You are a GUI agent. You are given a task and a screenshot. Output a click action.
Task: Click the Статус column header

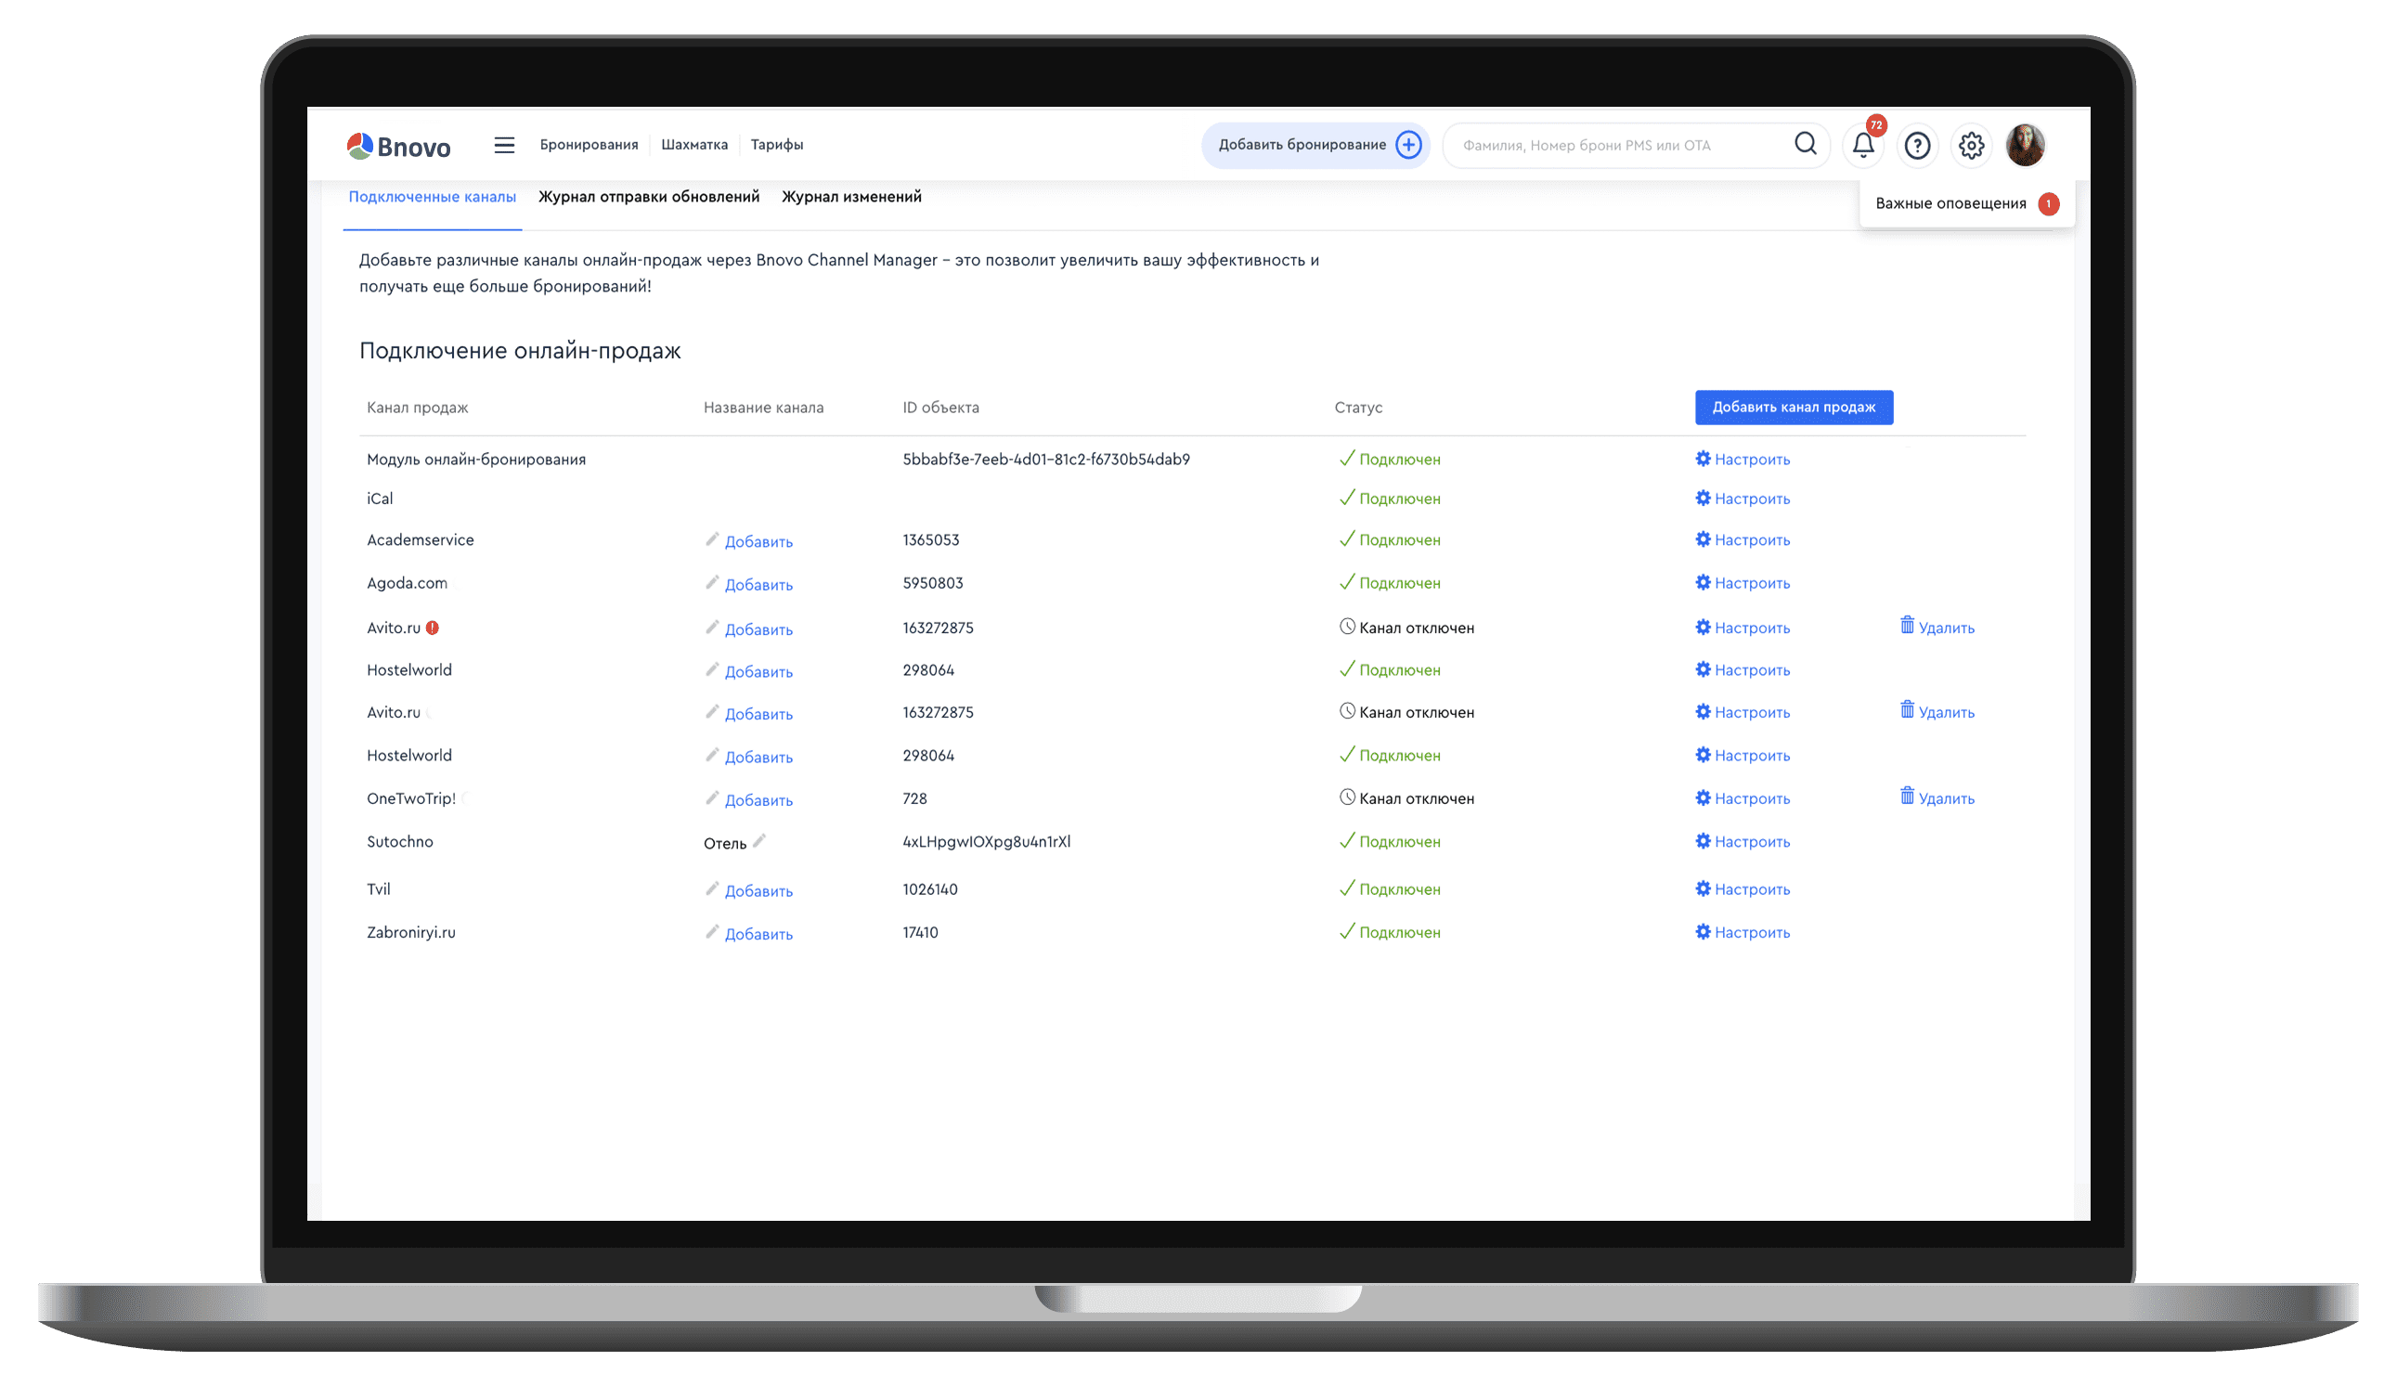coord(1357,408)
